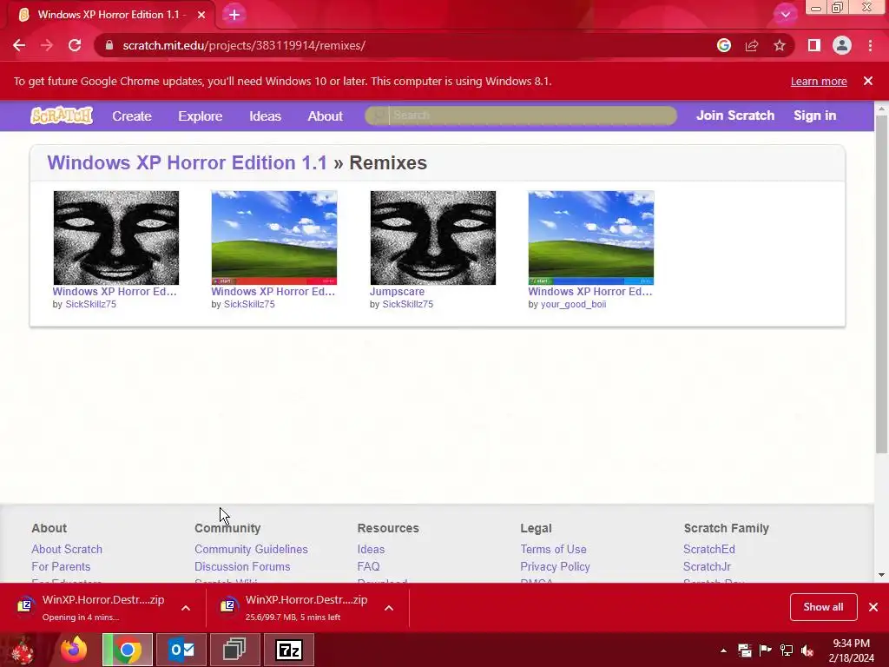This screenshot has height=667, width=889.
Task: Reload the current page
Action: coord(75,45)
